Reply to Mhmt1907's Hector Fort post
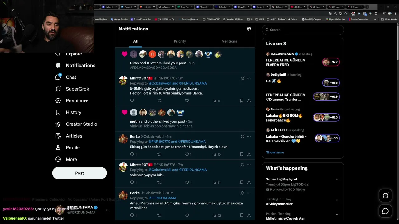The width and height of the screenshot is (399, 224). [132, 100]
